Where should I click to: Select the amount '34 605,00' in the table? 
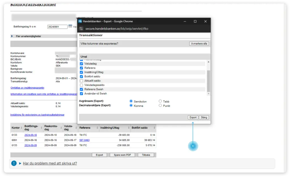pos(124,140)
